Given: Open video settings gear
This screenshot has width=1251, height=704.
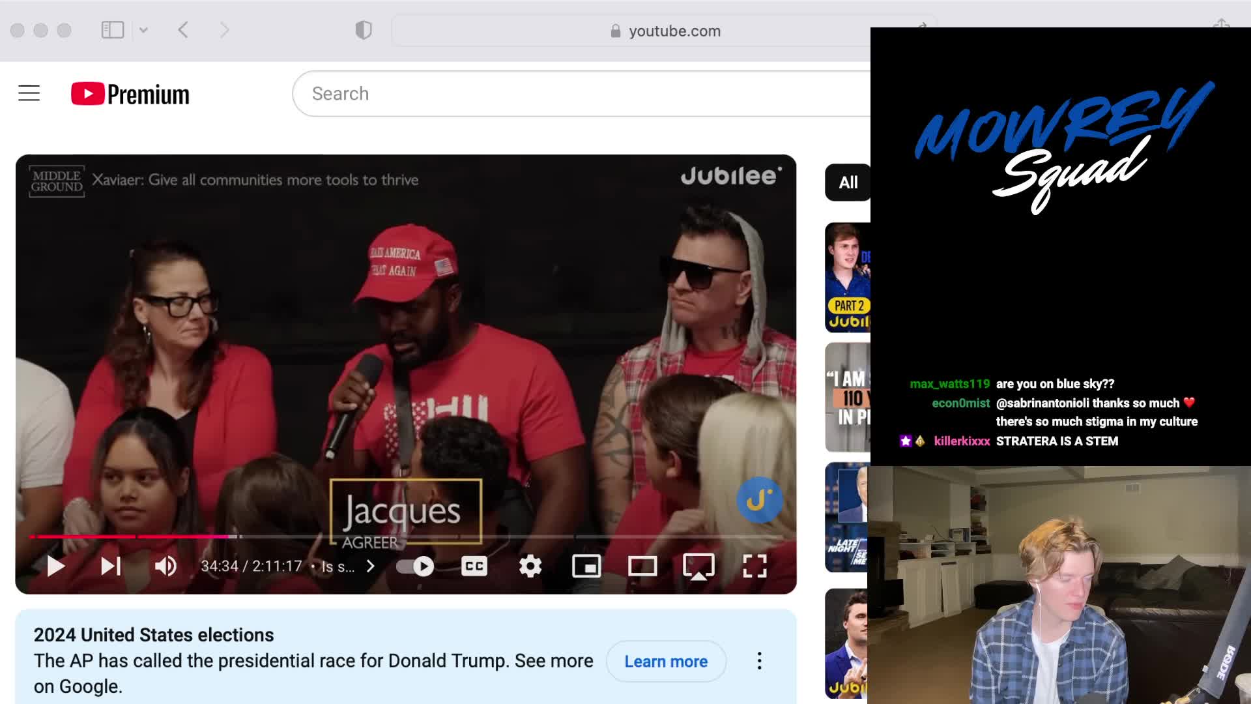Looking at the screenshot, I should pyautogui.click(x=530, y=566).
